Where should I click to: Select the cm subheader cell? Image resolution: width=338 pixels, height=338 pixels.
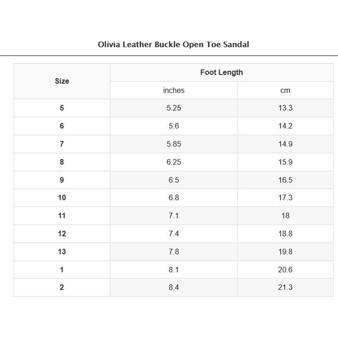pos(285,91)
